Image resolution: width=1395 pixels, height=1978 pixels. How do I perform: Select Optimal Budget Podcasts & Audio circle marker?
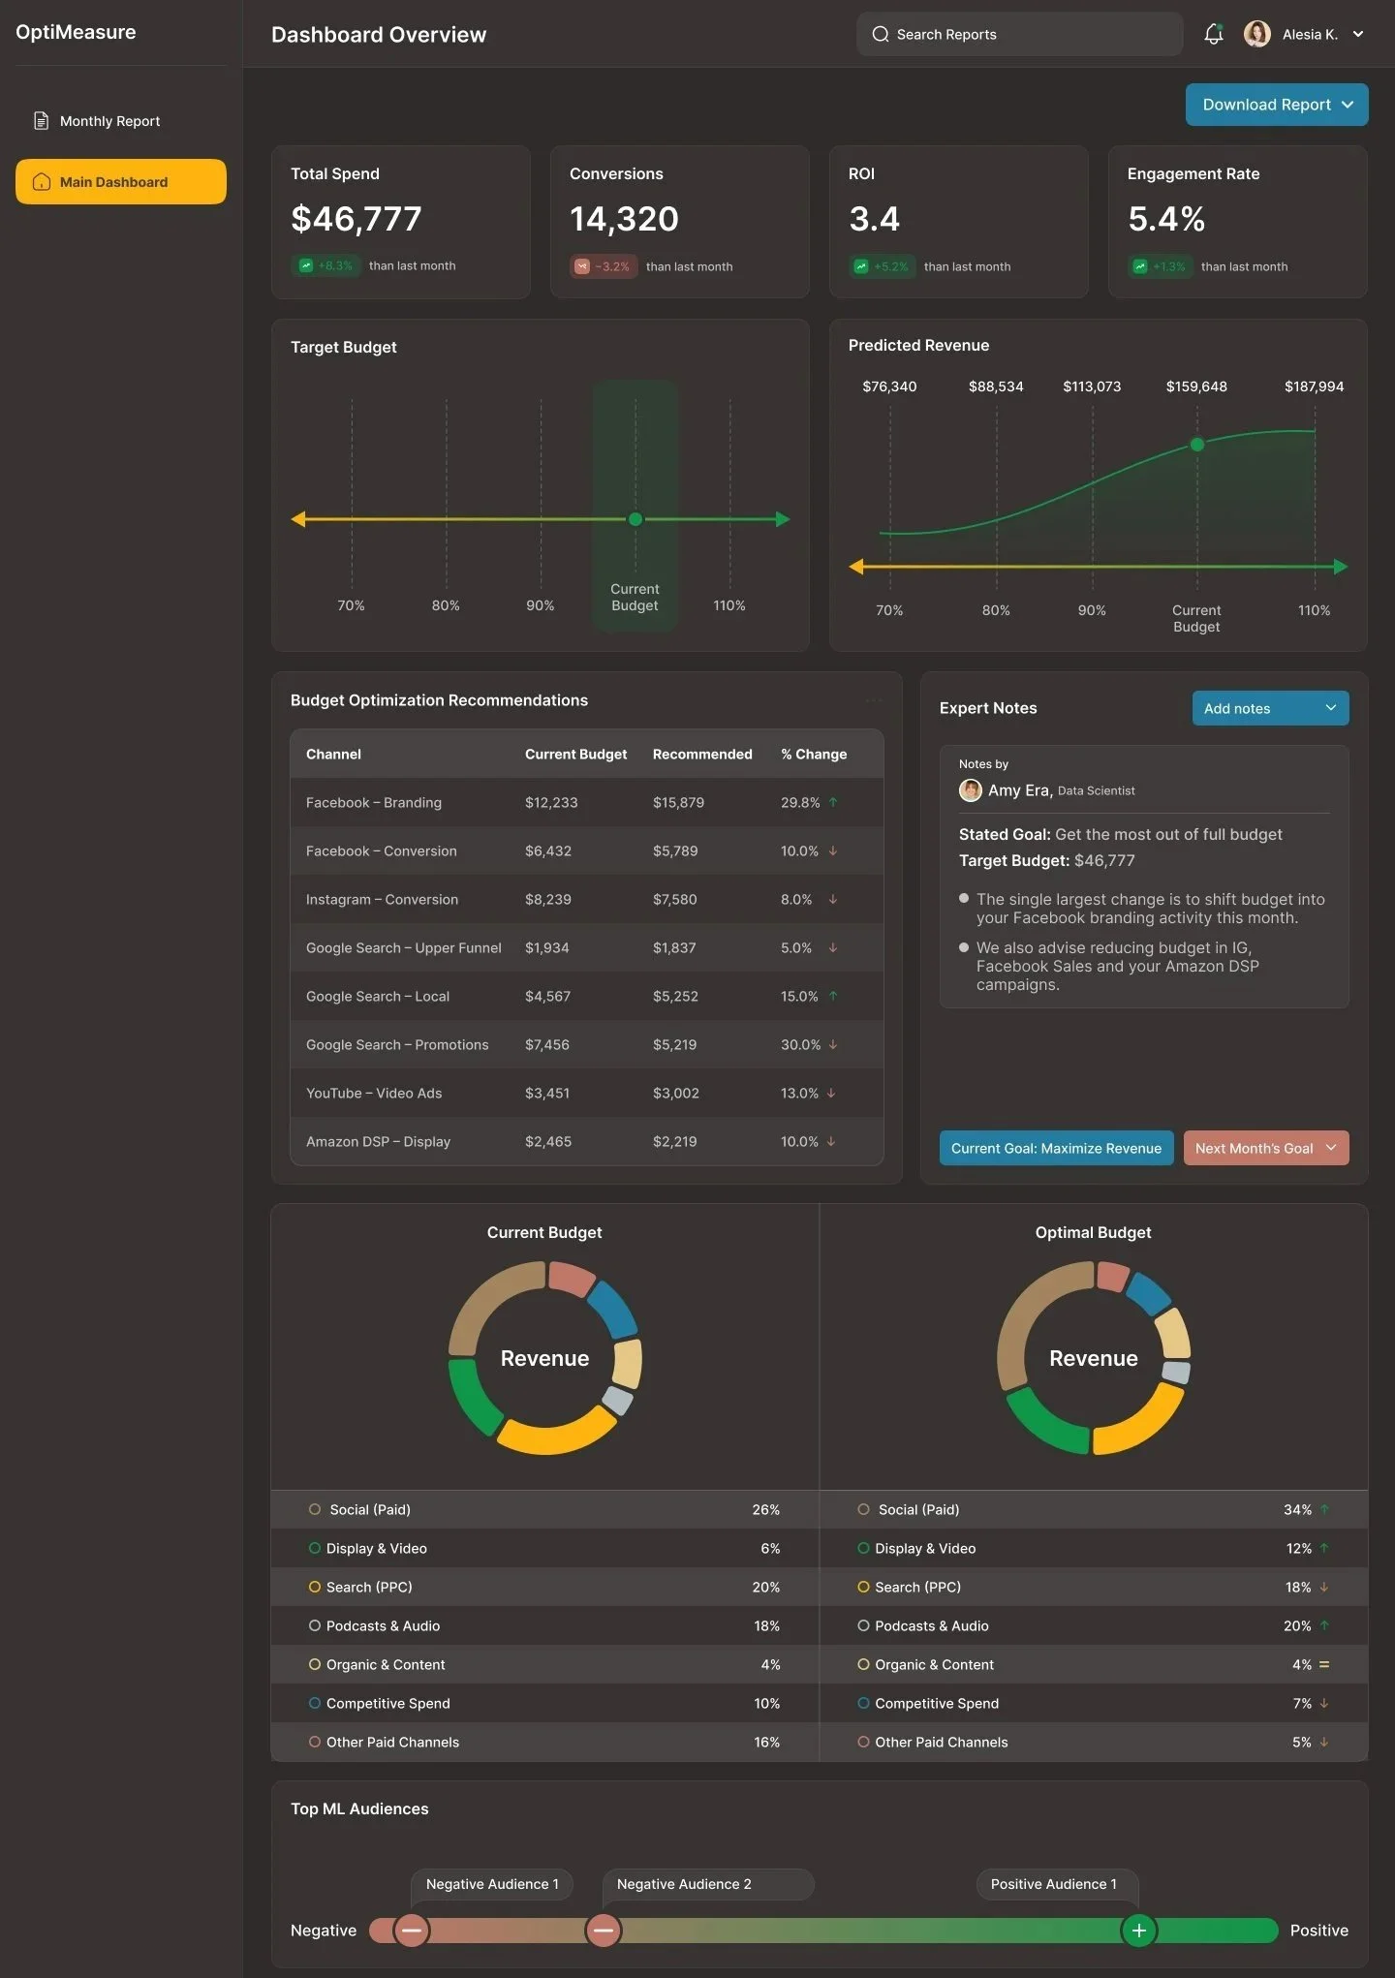click(863, 1625)
